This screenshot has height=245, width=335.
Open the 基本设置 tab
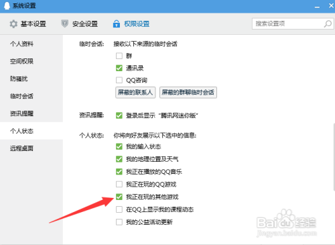click(28, 23)
